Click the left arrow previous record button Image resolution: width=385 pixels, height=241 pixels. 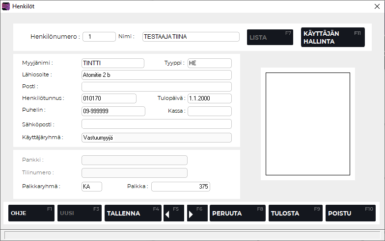pos(174,214)
